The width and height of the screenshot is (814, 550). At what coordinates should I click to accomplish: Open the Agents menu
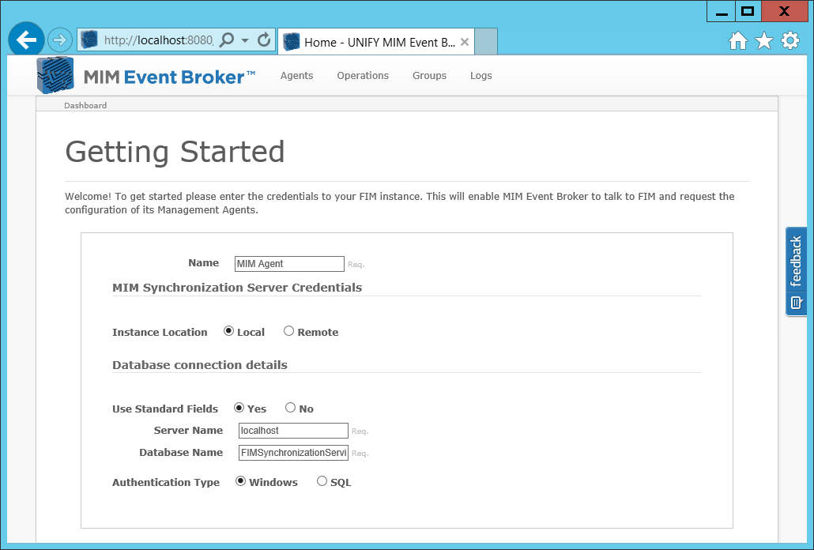296,75
